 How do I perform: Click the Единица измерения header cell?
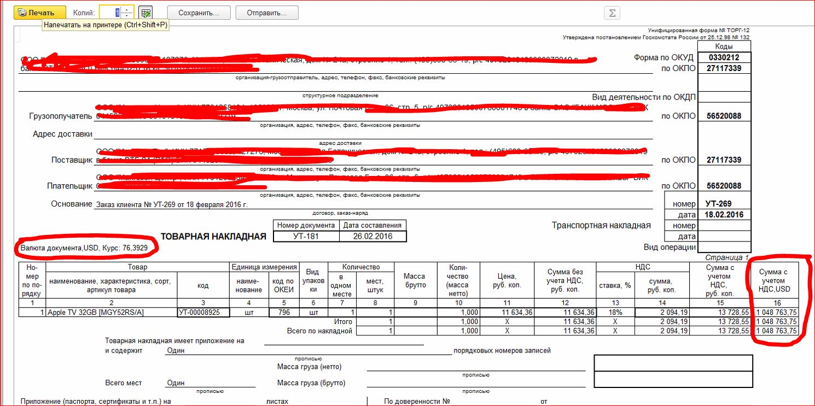(264, 267)
